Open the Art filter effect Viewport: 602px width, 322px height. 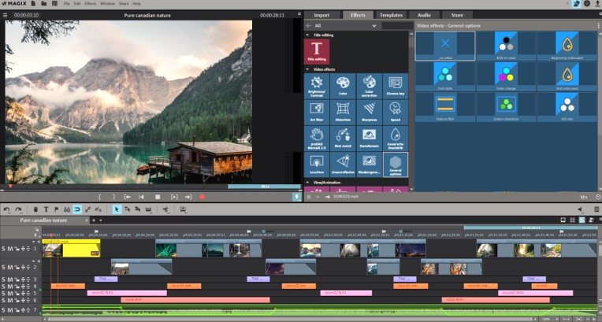point(317,113)
